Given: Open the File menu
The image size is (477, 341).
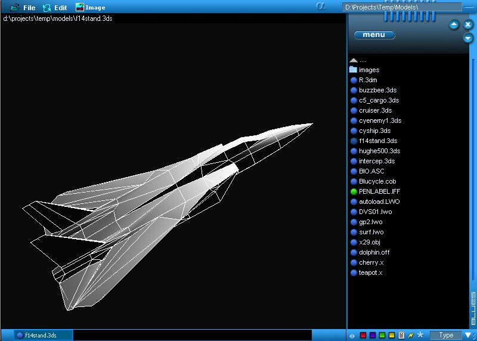Looking at the screenshot, I should pyautogui.click(x=23, y=8).
